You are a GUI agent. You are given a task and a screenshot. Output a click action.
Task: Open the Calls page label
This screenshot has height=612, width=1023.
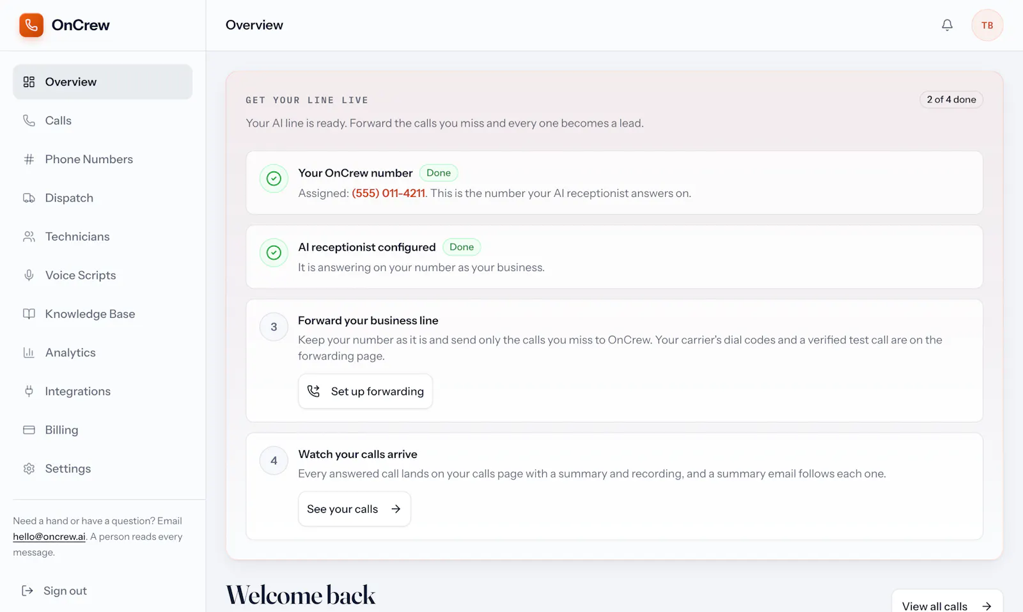(x=58, y=120)
